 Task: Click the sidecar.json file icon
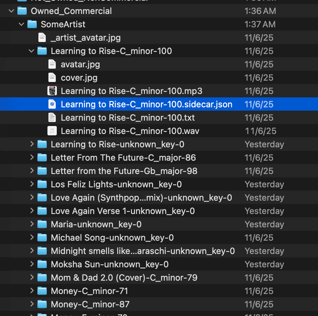point(52,104)
